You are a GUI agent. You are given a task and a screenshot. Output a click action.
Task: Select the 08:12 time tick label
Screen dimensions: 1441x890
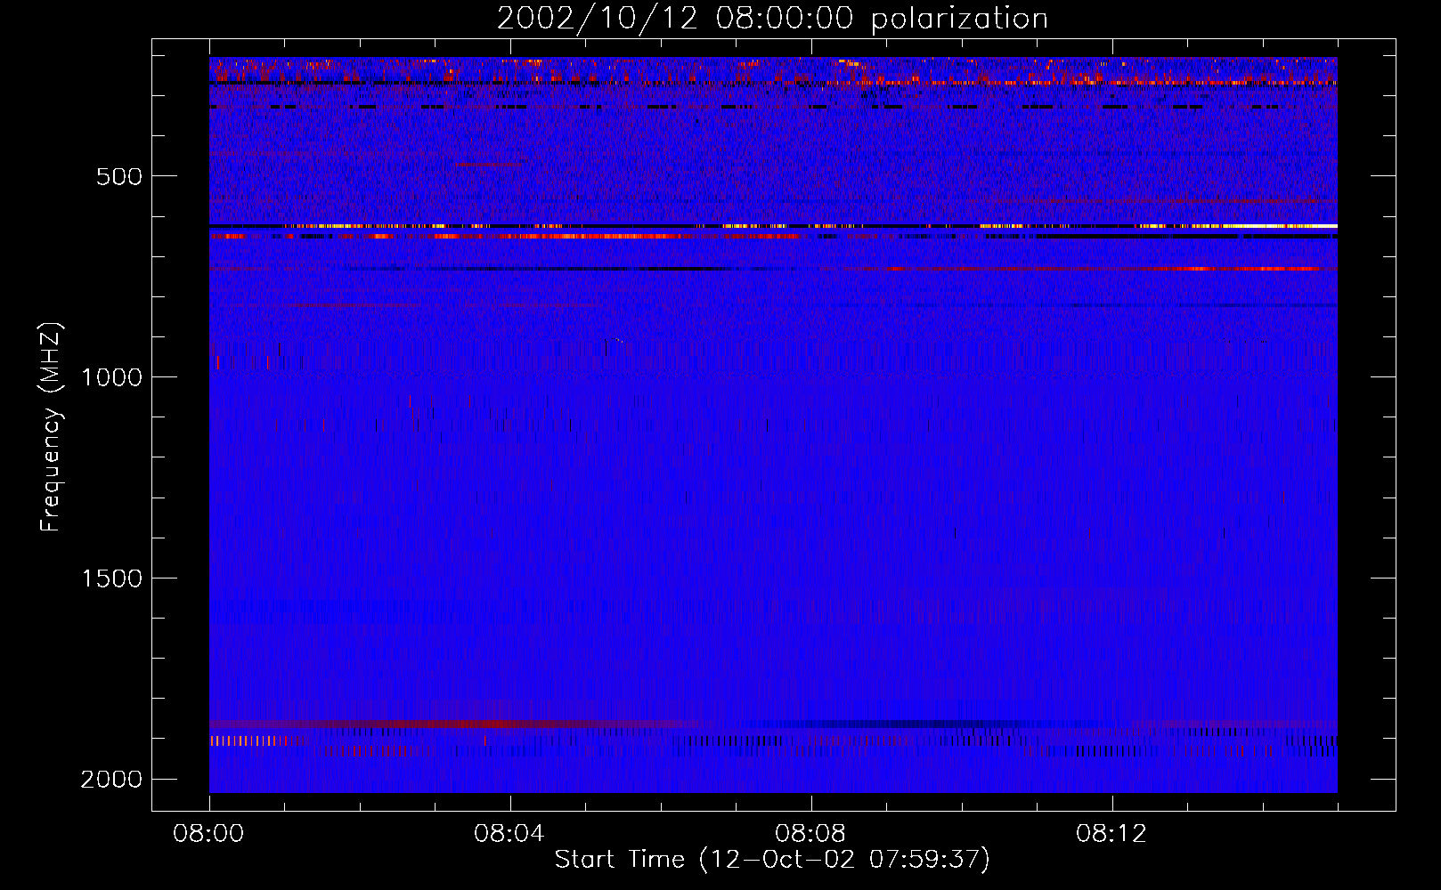[1111, 834]
